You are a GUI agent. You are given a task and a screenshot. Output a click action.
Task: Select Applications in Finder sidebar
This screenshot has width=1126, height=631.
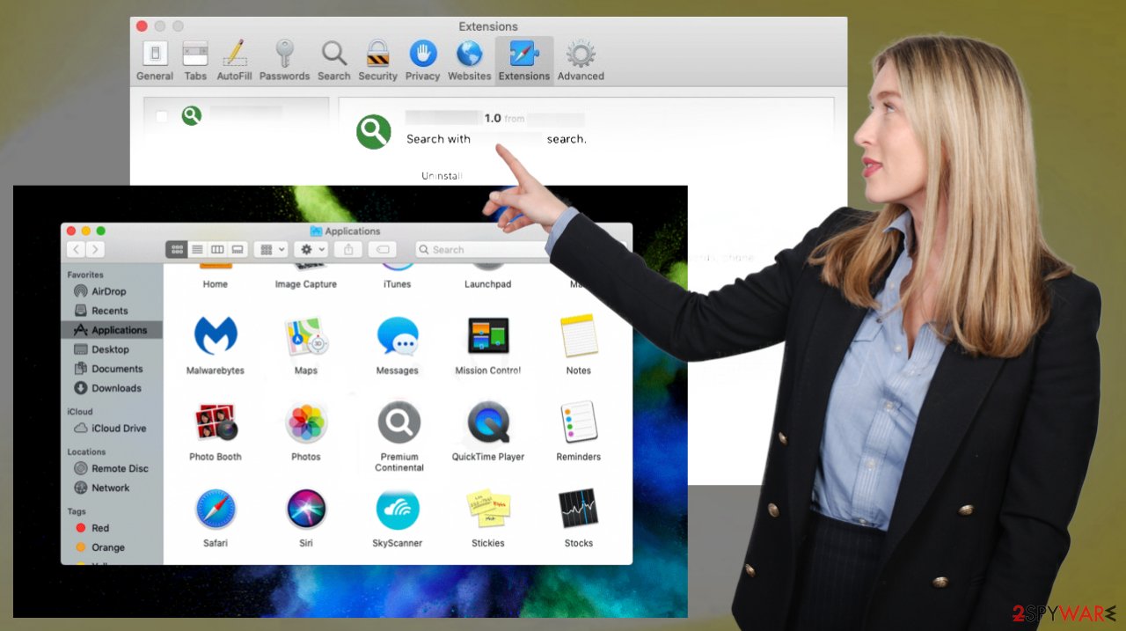coord(112,330)
